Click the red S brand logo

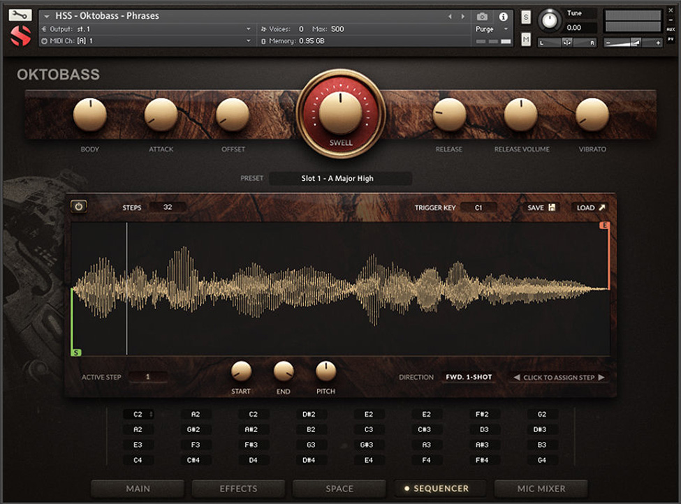[20, 36]
